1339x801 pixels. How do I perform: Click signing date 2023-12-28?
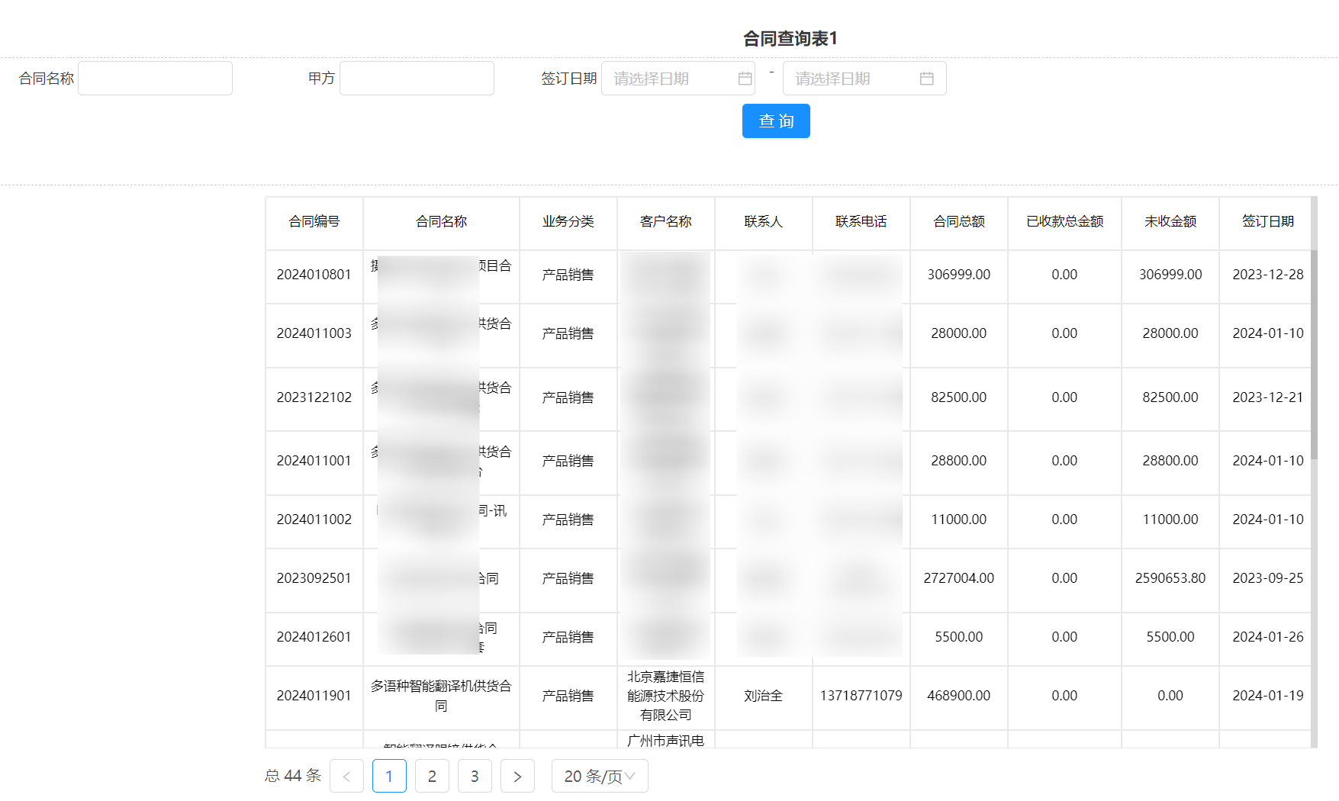coord(1268,275)
